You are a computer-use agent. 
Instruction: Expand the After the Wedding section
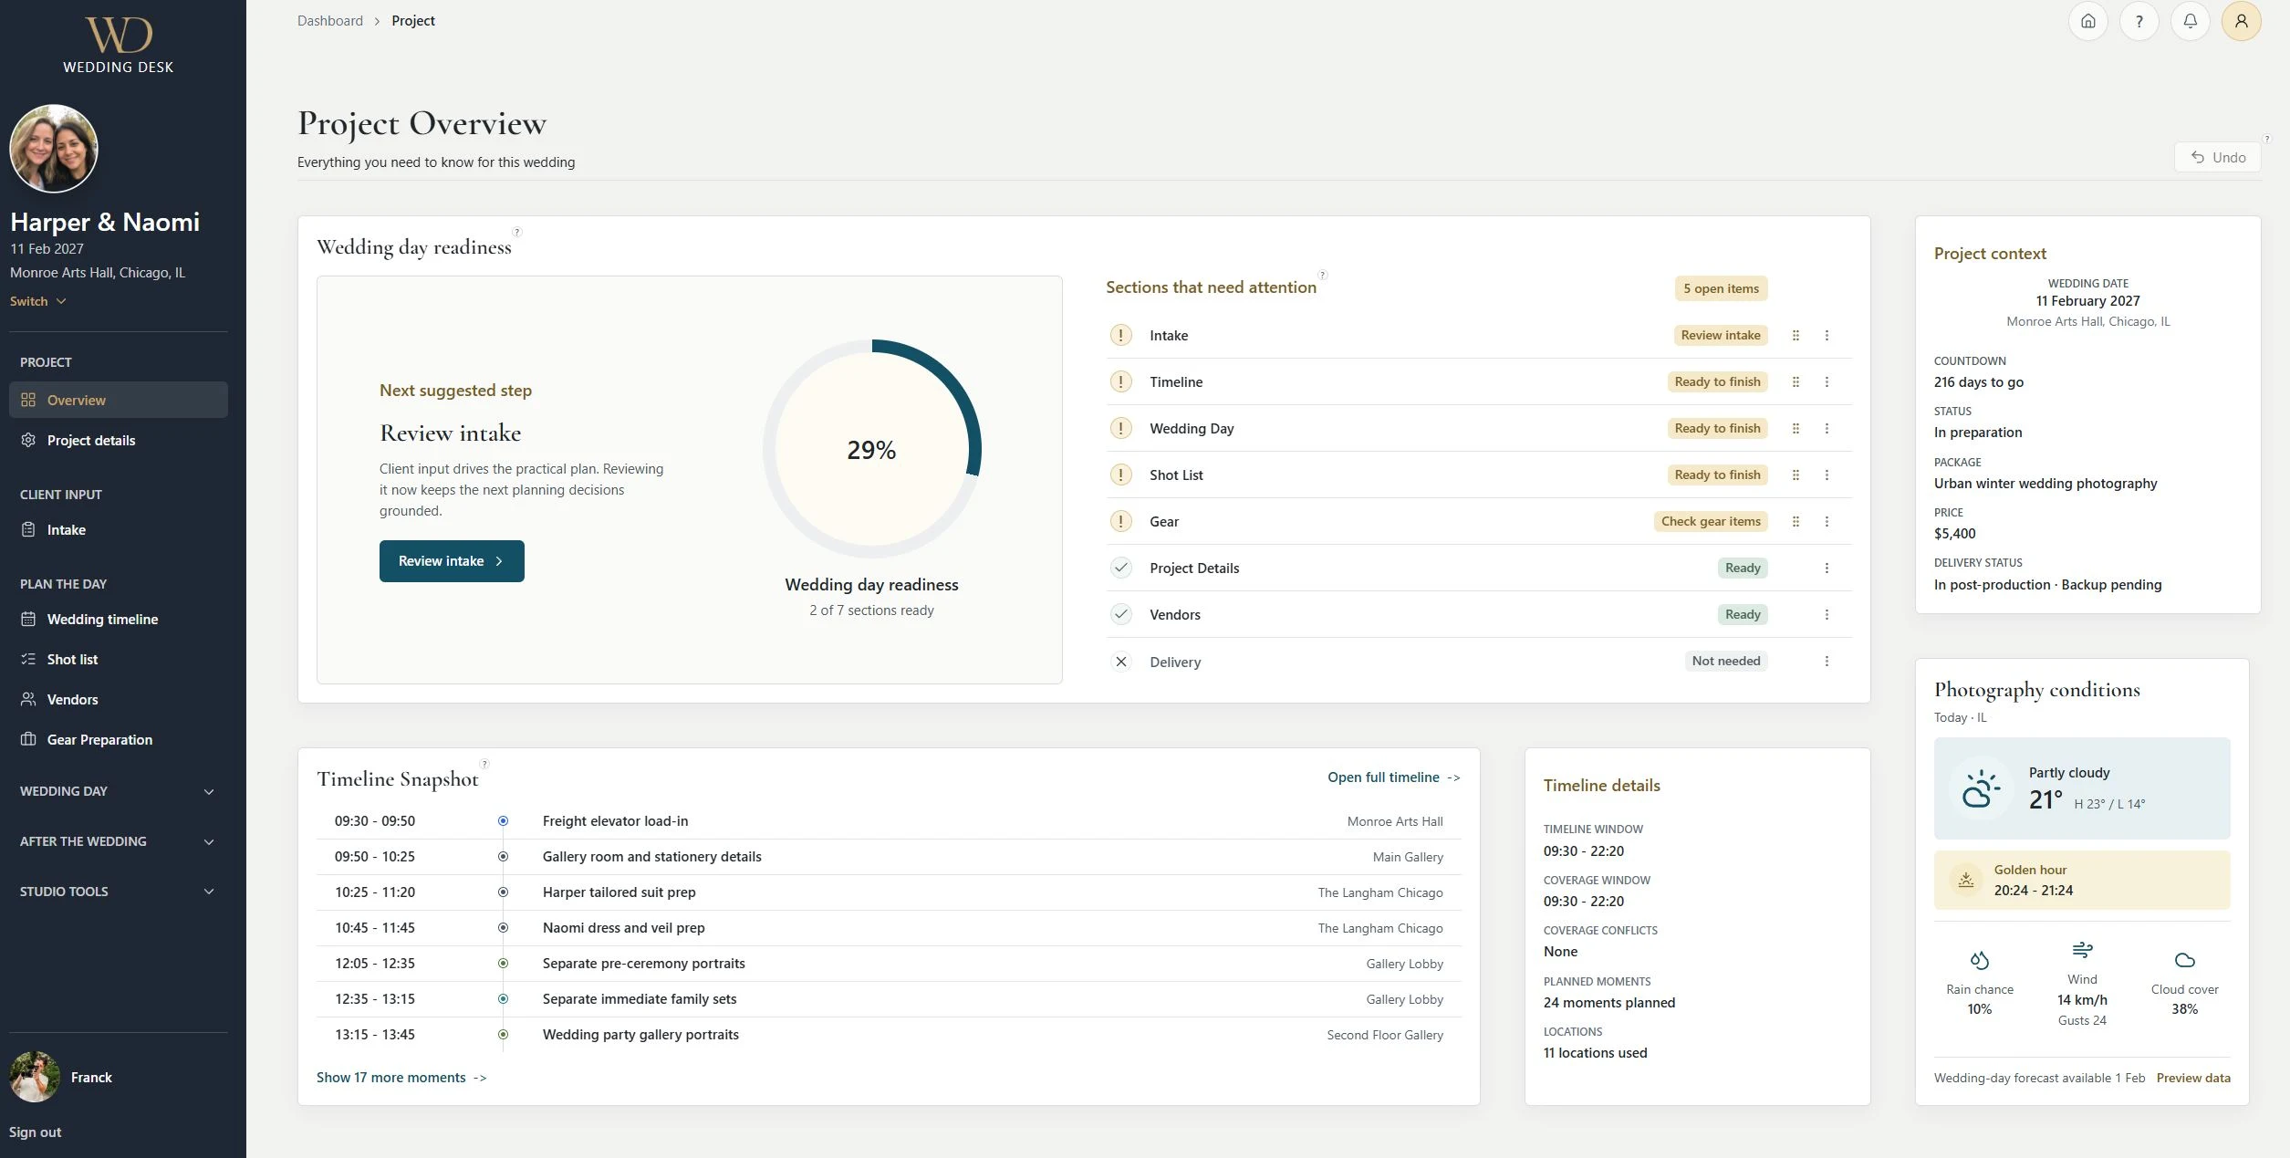(x=118, y=841)
